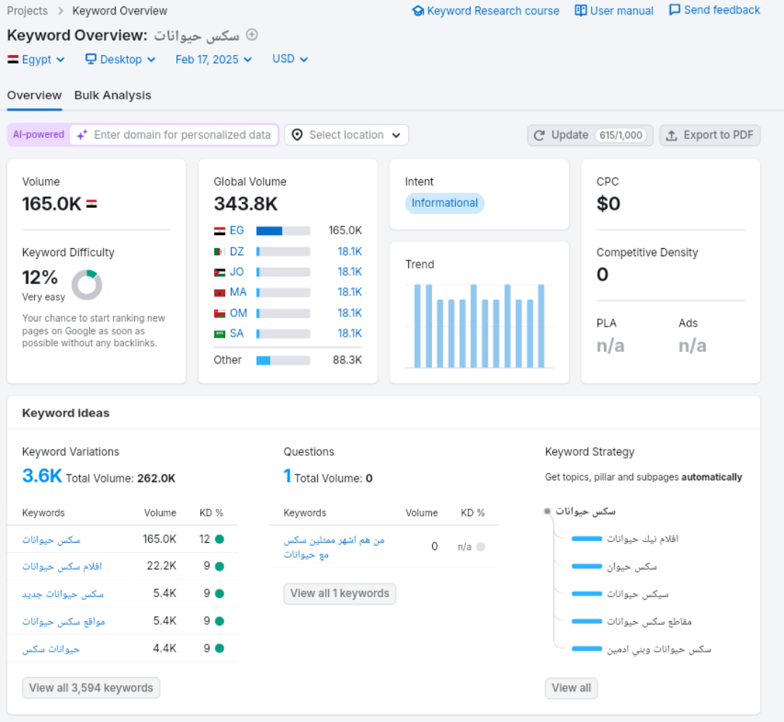Image resolution: width=784 pixels, height=722 pixels.
Task: Click the View all 3,594 keywords button
Action: (91, 688)
